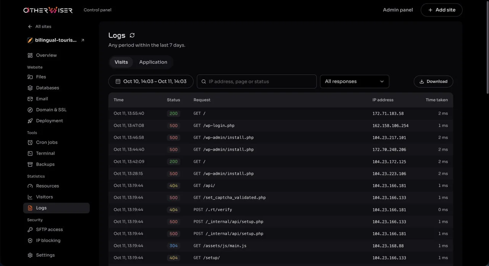Image resolution: width=489 pixels, height=266 pixels.
Task: Open the Admin panel link
Action: 398,10
